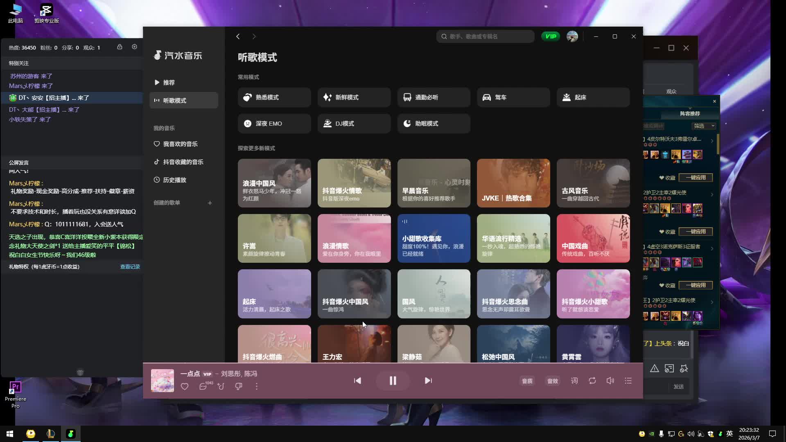Adjust volume with speaker control
Screen dimensions: 786x442
tap(610, 381)
